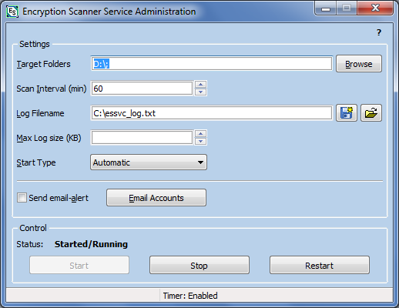Restart the scanner service
The width and height of the screenshot is (399, 308).
(320, 265)
